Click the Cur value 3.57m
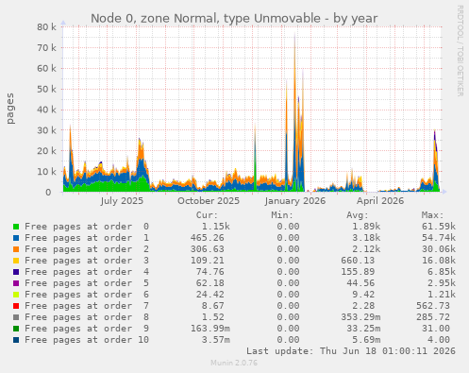469x373 pixels. point(216,340)
